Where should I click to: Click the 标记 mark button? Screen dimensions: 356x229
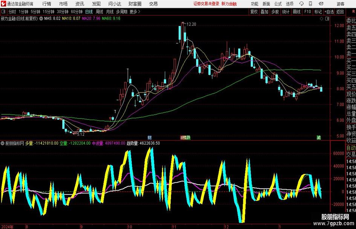(318, 12)
